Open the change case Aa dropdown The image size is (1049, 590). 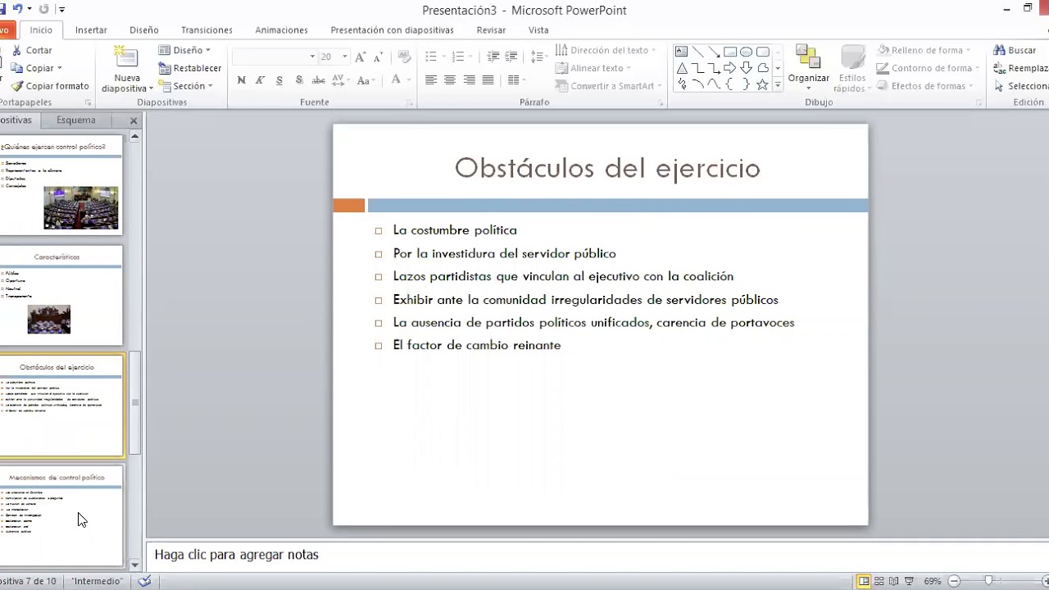(365, 80)
